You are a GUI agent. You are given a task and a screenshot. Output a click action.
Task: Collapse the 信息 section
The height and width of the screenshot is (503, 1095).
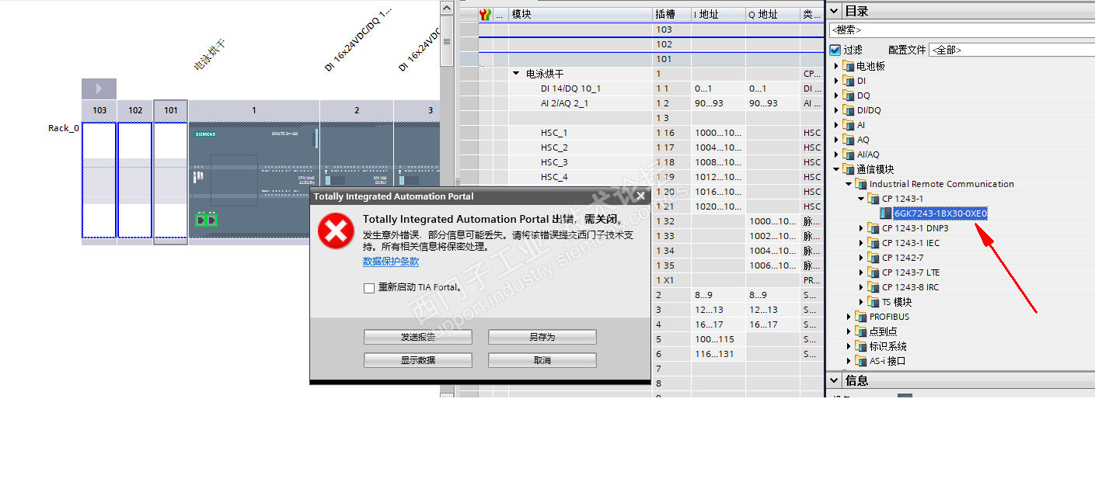click(835, 380)
